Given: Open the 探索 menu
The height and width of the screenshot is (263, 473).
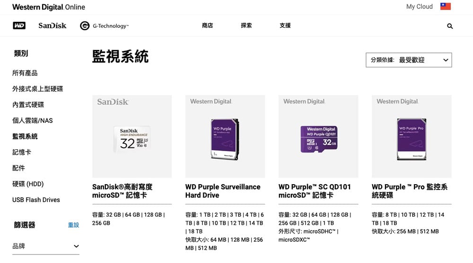Looking at the screenshot, I should (x=246, y=25).
